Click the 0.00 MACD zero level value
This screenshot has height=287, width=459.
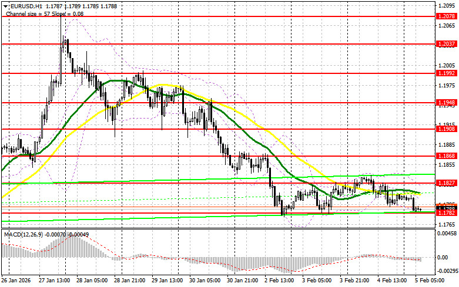[x=443, y=258]
